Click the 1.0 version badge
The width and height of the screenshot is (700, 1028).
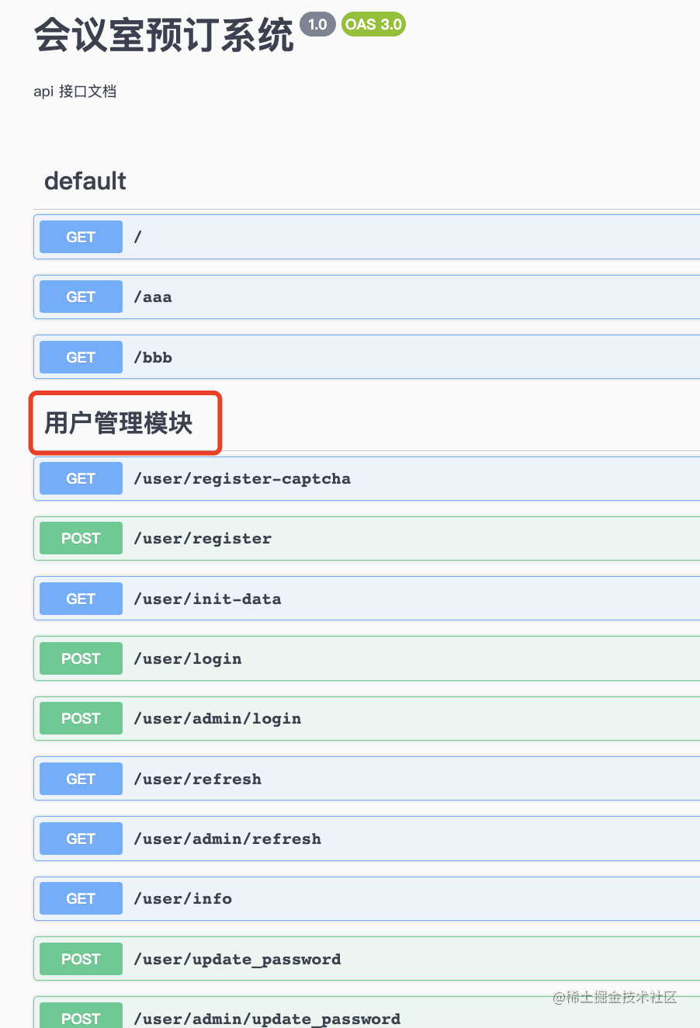tap(317, 24)
